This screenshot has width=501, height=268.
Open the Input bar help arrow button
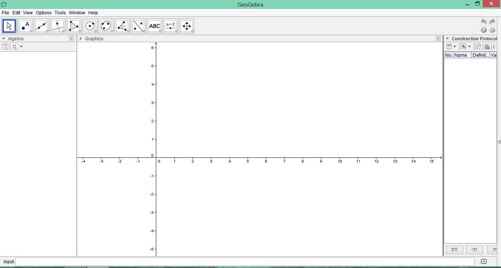click(483, 261)
